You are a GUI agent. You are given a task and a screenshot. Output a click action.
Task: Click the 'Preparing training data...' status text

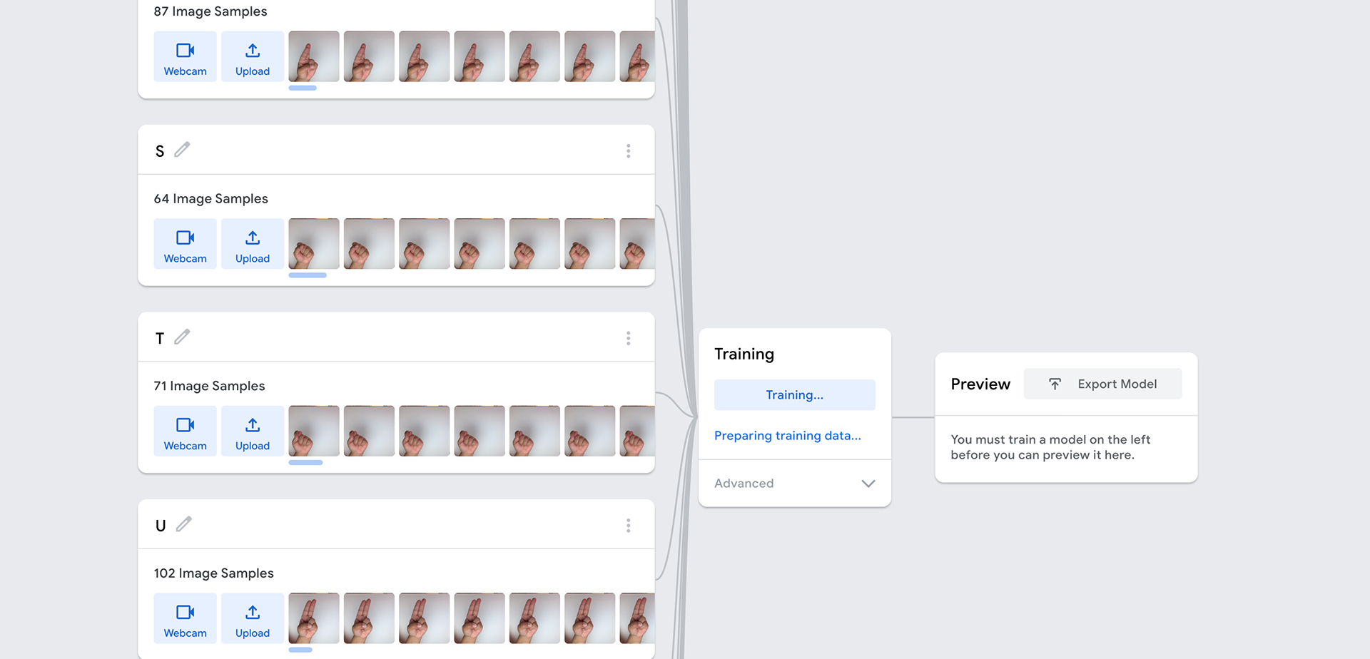(x=788, y=436)
